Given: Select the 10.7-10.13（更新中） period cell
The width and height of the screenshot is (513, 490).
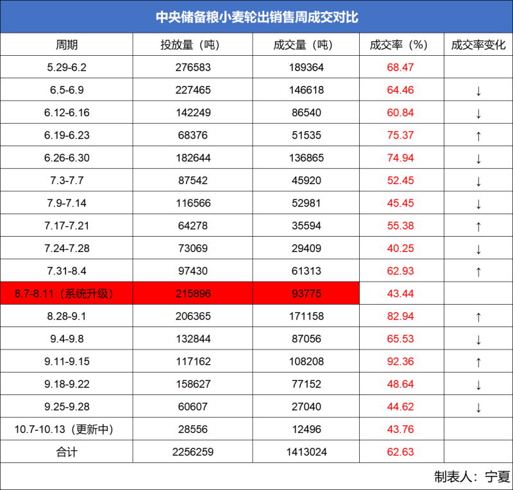Looking at the screenshot, I should pos(63,429).
